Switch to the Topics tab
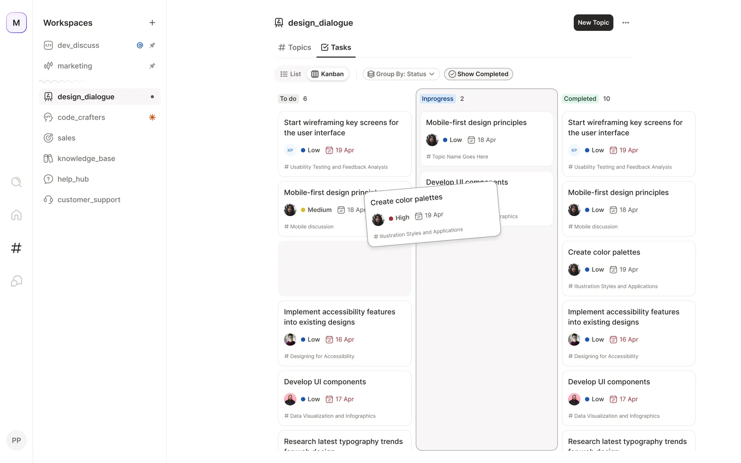Image resolution: width=741 pixels, height=463 pixels. [x=294, y=47]
